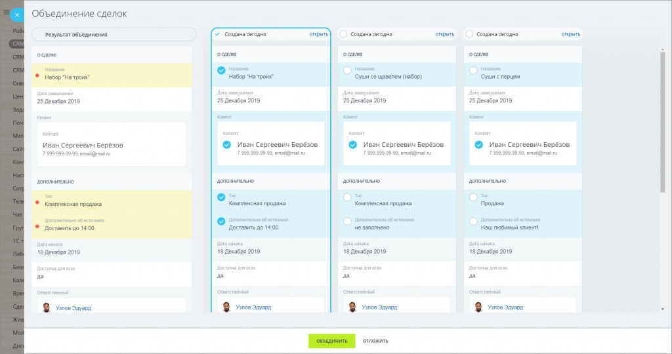Click avatar in Суши с перцем column

tap(477, 307)
